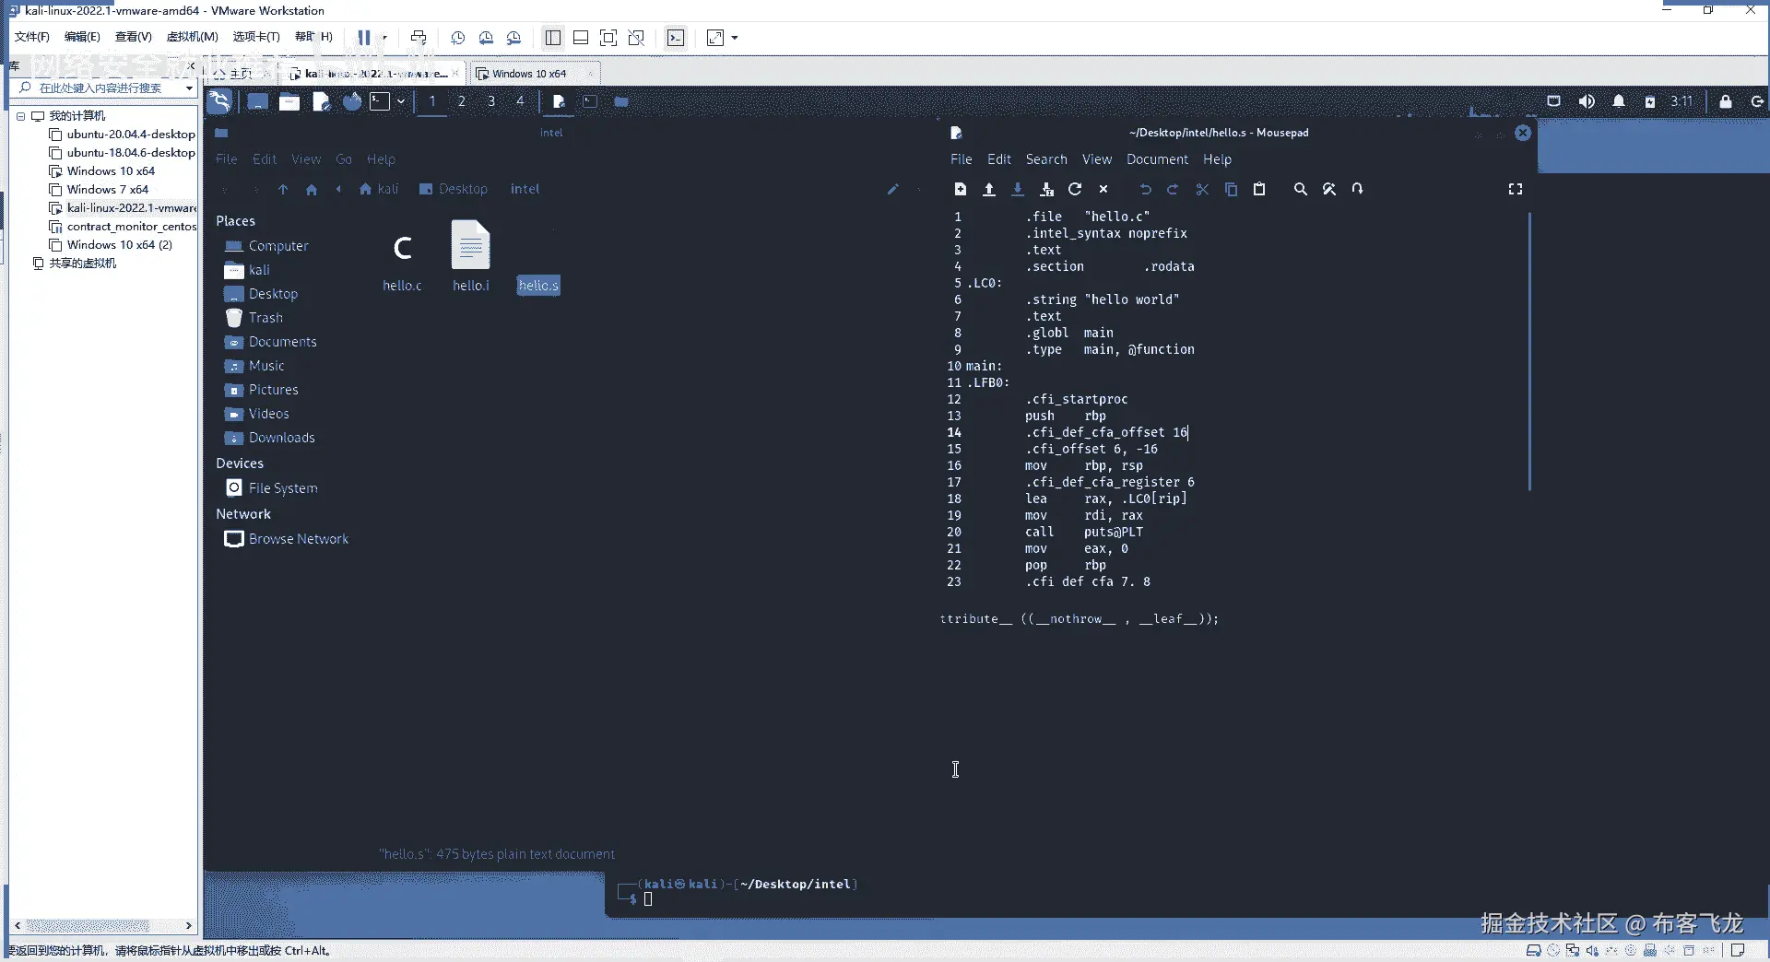This screenshot has height=962, width=1770.
Task: Reload the hello.s document
Action: (1075, 189)
